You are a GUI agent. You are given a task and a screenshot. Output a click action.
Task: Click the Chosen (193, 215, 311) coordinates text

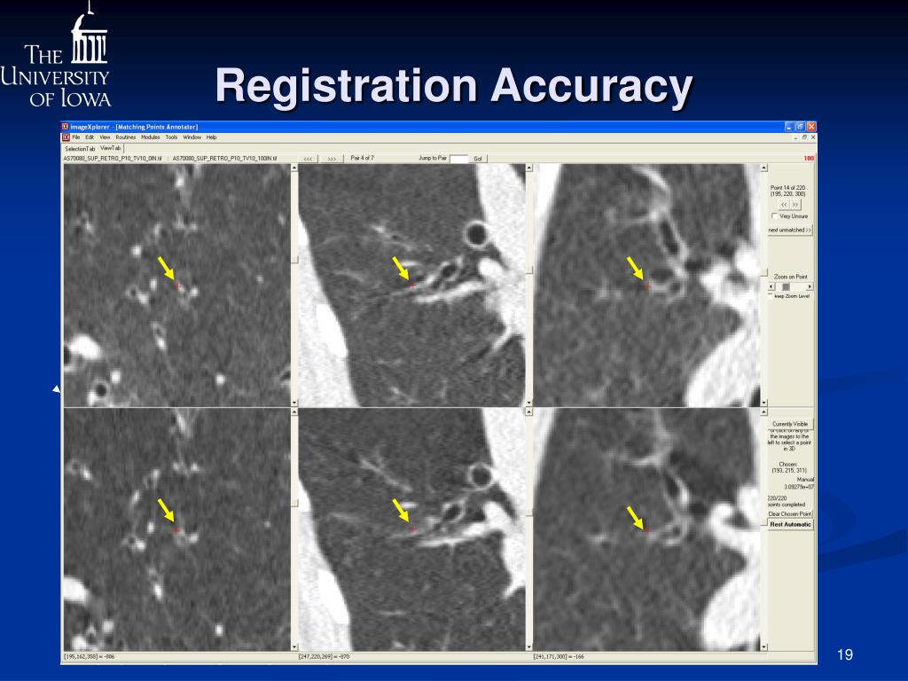point(788,471)
